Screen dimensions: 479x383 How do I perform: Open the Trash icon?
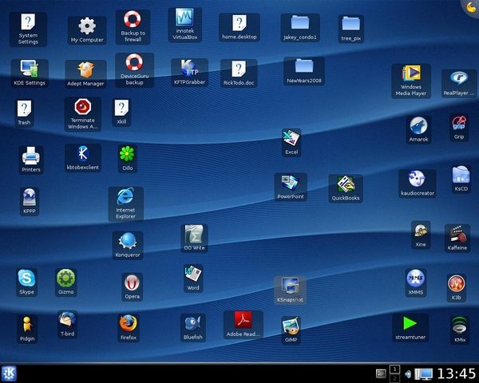[x=24, y=113]
